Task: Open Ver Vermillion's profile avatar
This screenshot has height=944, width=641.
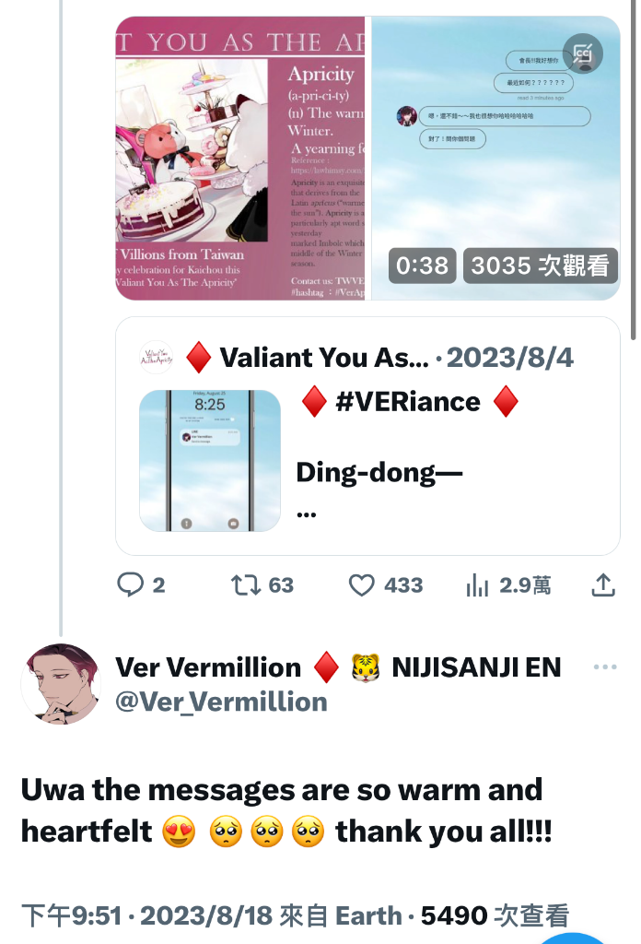Action: [x=61, y=684]
